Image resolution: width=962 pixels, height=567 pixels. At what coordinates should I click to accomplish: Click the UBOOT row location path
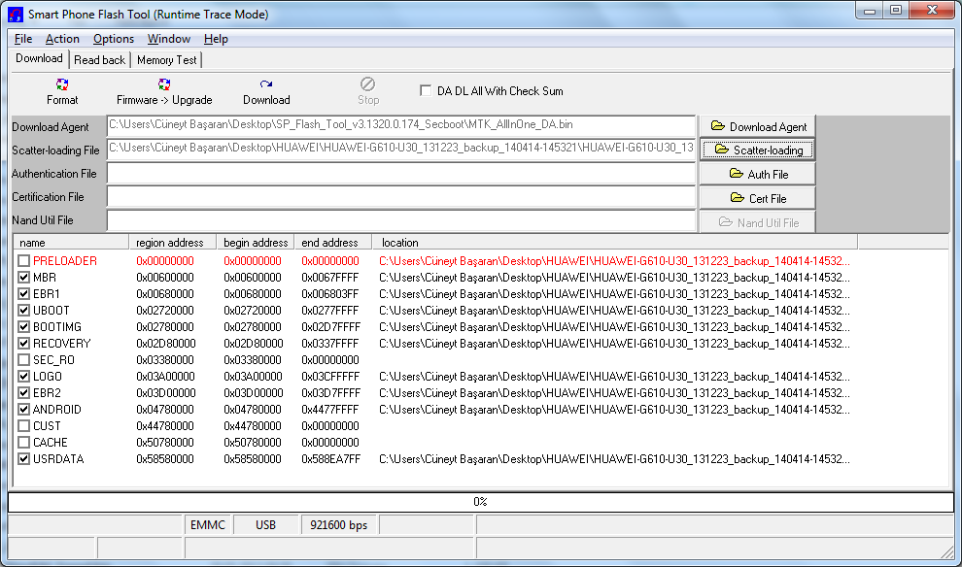point(614,311)
